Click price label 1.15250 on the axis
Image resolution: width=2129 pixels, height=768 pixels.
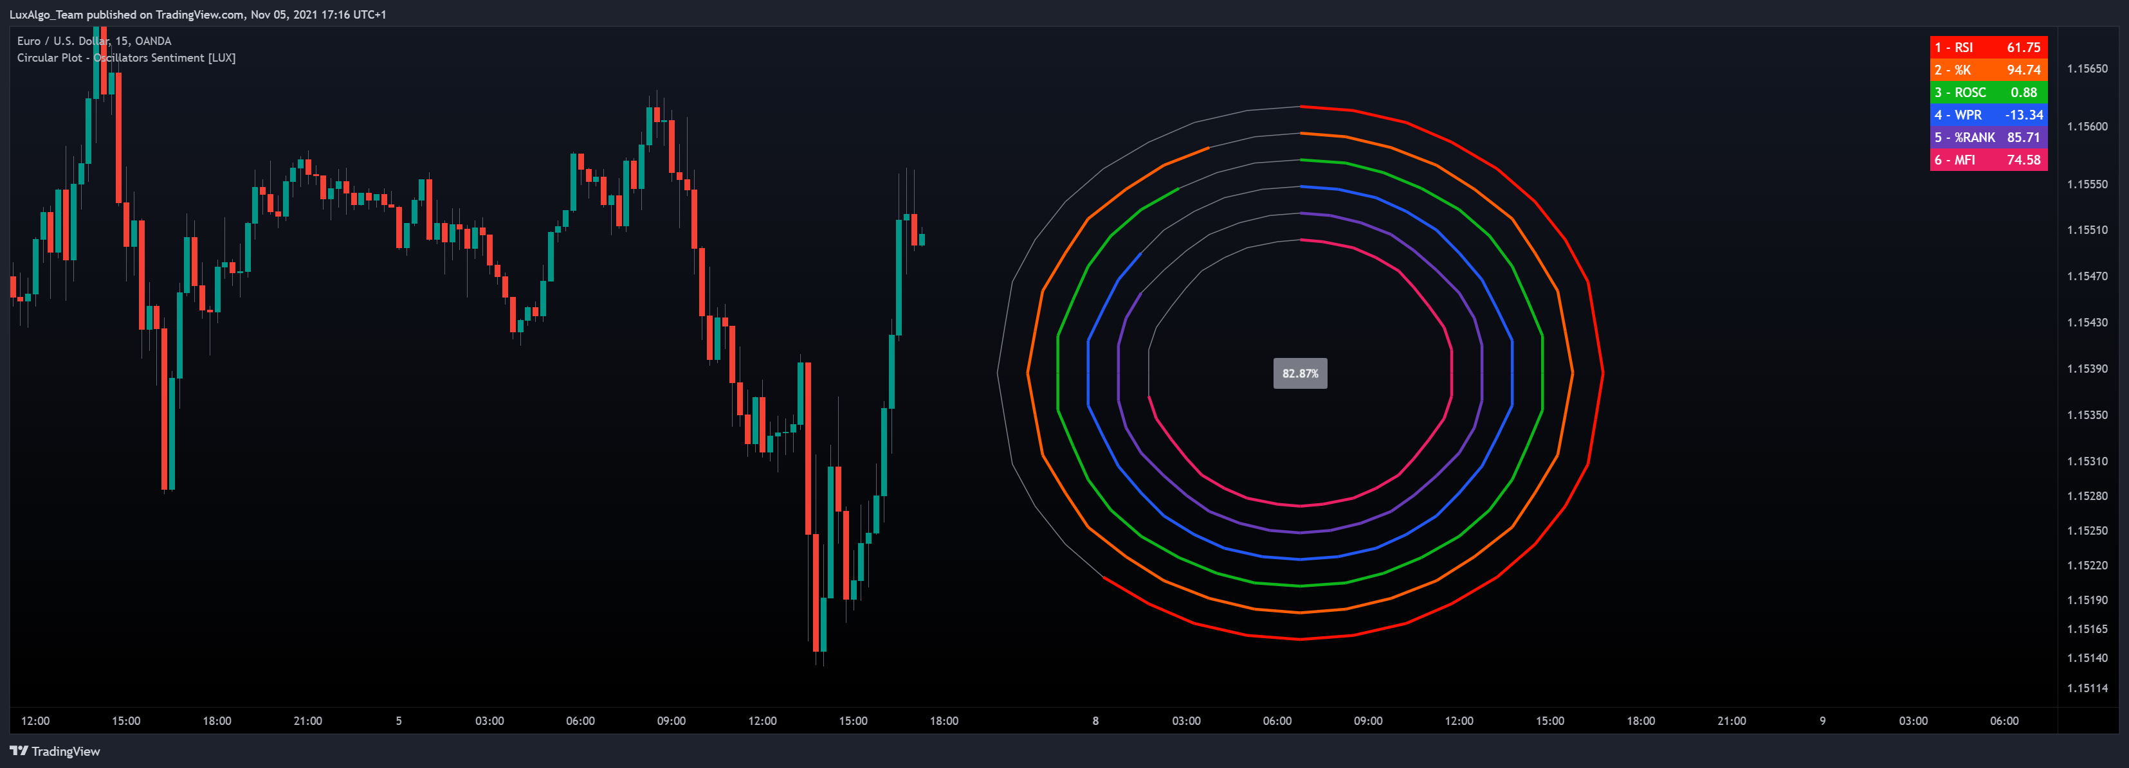click(x=2087, y=530)
